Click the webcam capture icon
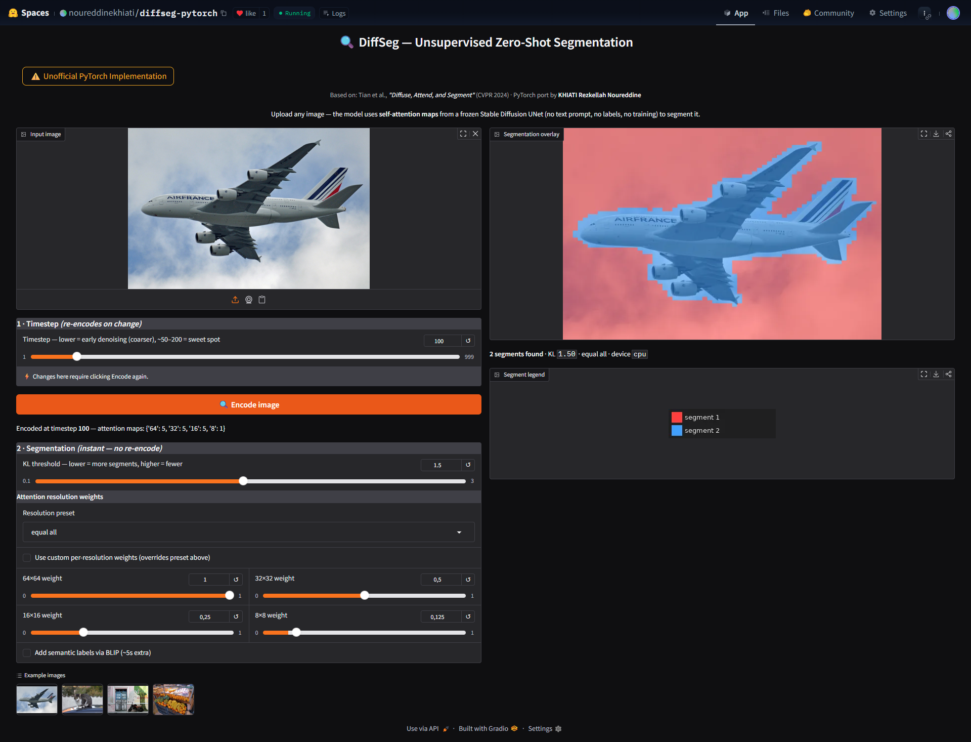This screenshot has height=742, width=971. click(x=249, y=300)
